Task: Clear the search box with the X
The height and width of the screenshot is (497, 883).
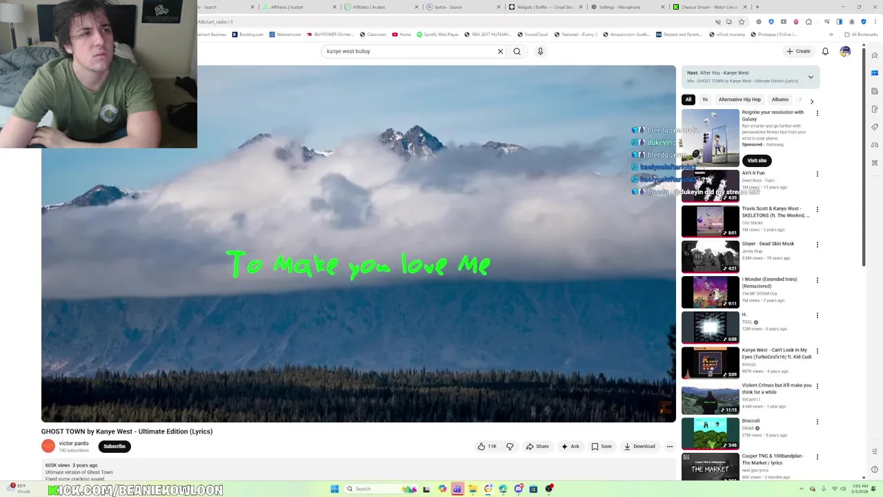Action: 501,51
